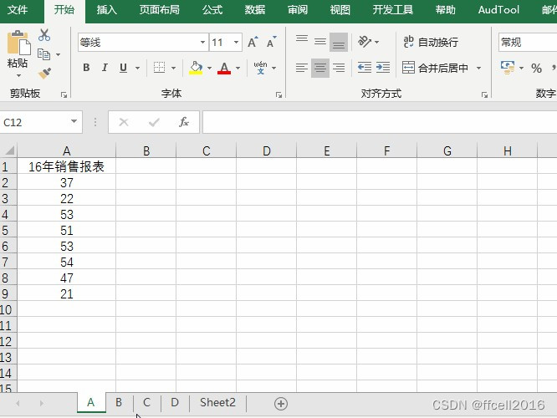Cancel formula entry with X icon
Image resolution: width=557 pixels, height=418 pixels.
(124, 122)
